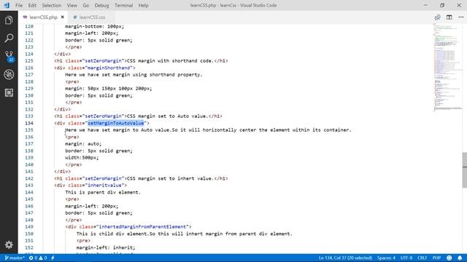Click 'CSS margin set to inhert value.' text
The width and height of the screenshot is (467, 262).
[x=170, y=178]
